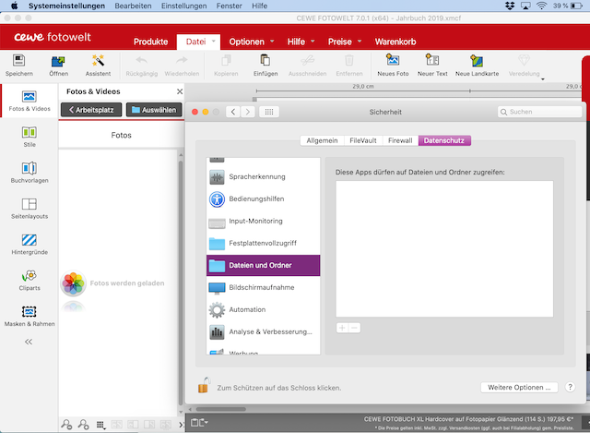The width and height of the screenshot is (590, 433).
Task: Click the Arbeitsplatz back button
Action: (x=90, y=109)
